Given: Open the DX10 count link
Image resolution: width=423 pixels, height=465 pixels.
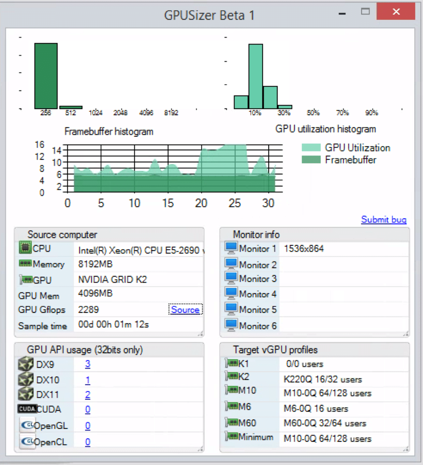Looking at the screenshot, I should pos(88,380).
